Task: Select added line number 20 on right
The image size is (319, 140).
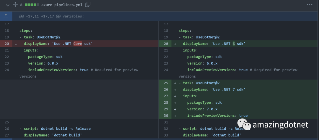Action: 166,44
